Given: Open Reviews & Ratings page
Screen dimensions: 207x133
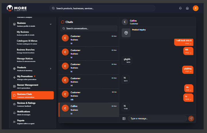Looking at the screenshot, I should tap(26, 104).
